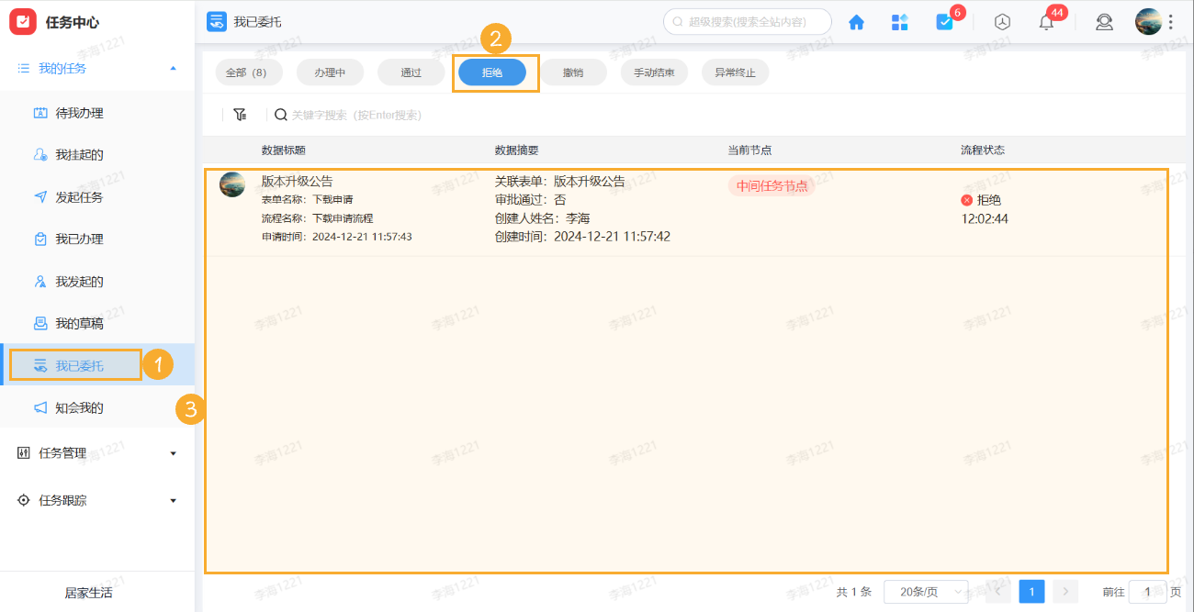This screenshot has height=612, width=1194.
Task: 选择左侧"我已委托"菜单项
Action: tap(74, 364)
